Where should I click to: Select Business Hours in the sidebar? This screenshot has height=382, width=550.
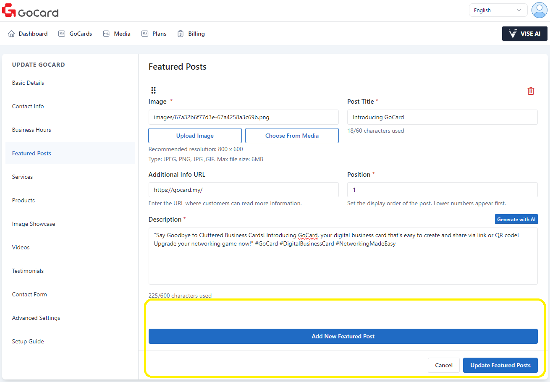[x=31, y=130]
